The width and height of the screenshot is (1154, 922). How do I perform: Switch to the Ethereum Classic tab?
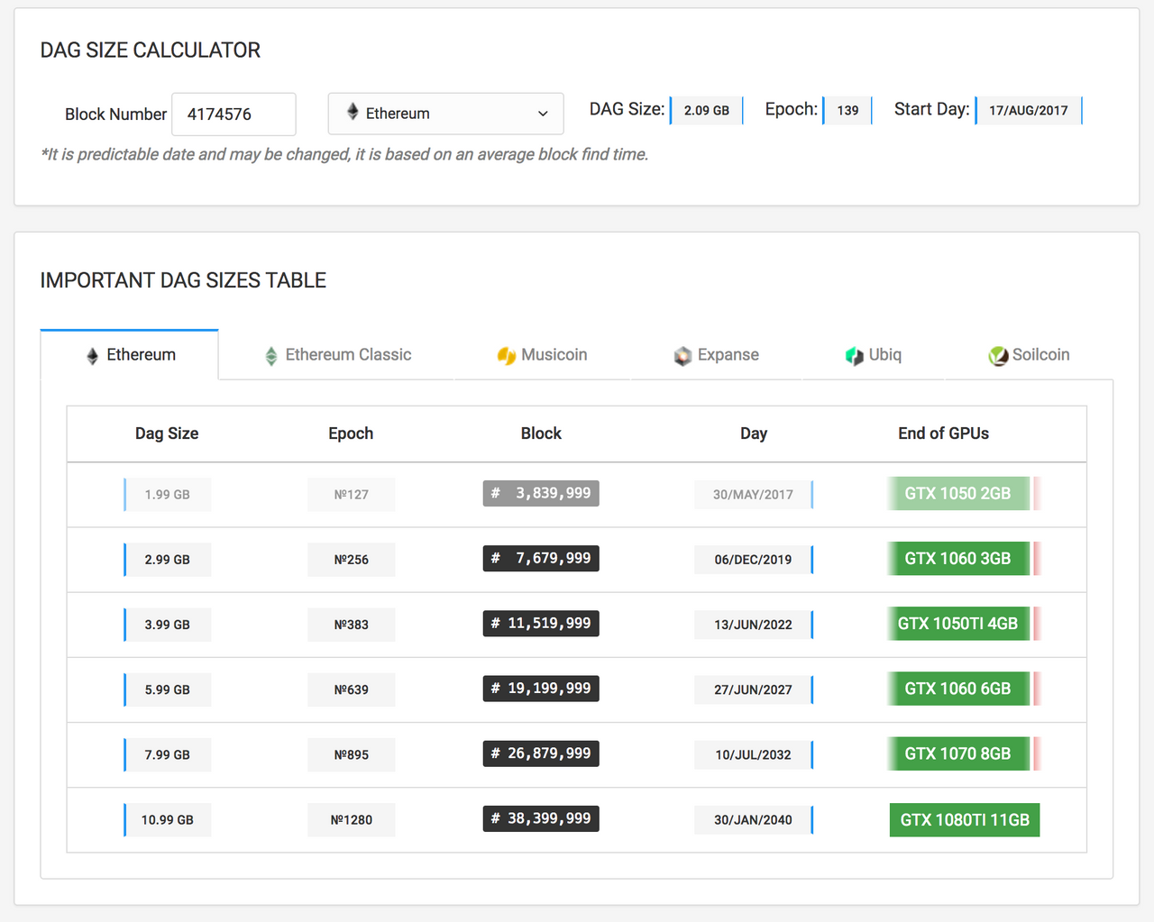pyautogui.click(x=337, y=355)
